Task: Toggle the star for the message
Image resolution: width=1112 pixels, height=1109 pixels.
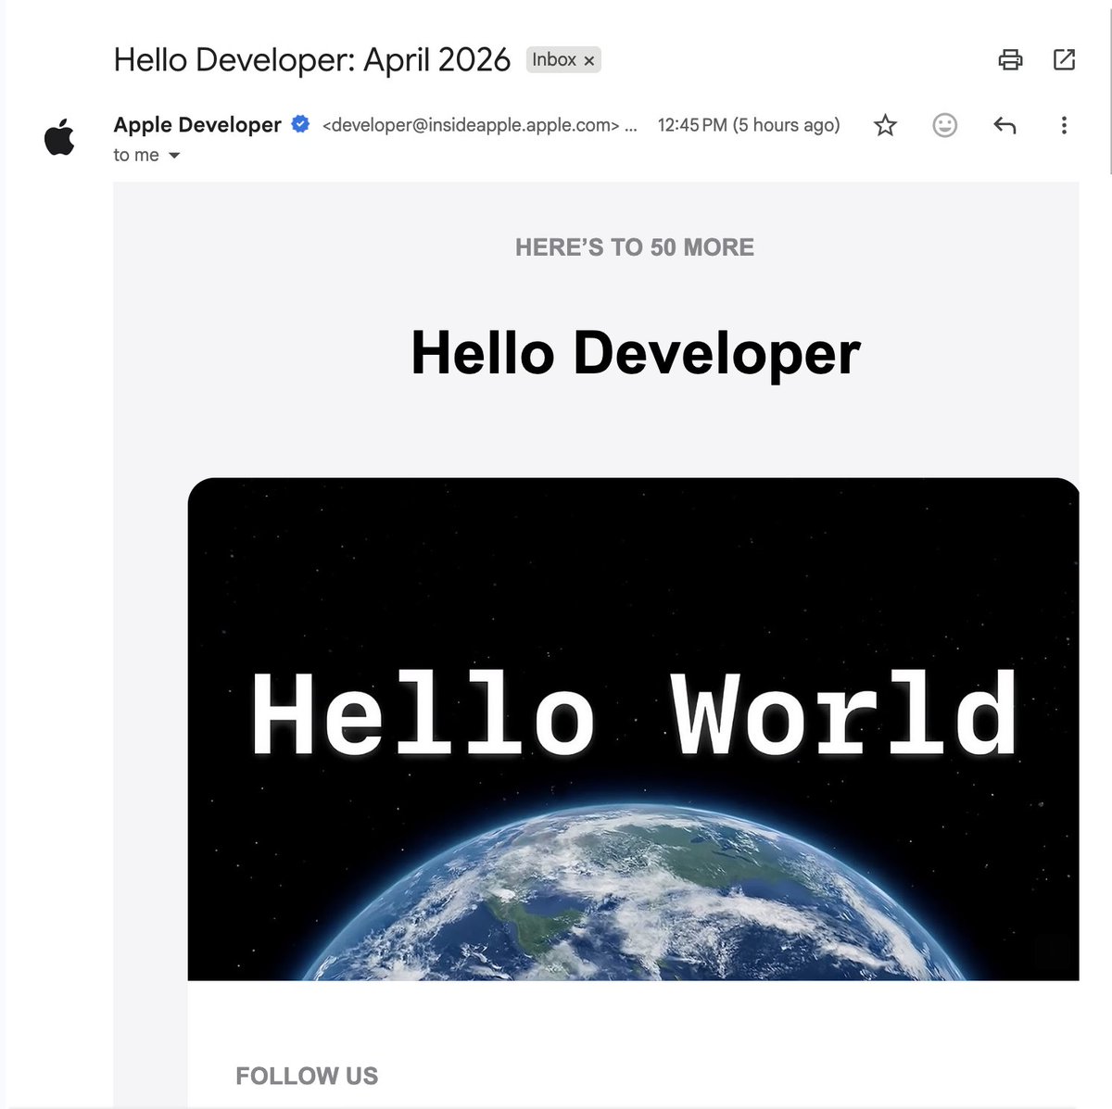Action: coord(884,124)
